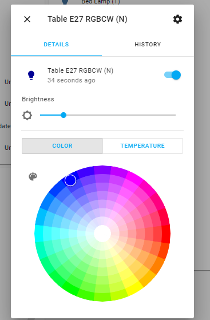
Task: Click the brightness slider handle
Action: coord(64,115)
